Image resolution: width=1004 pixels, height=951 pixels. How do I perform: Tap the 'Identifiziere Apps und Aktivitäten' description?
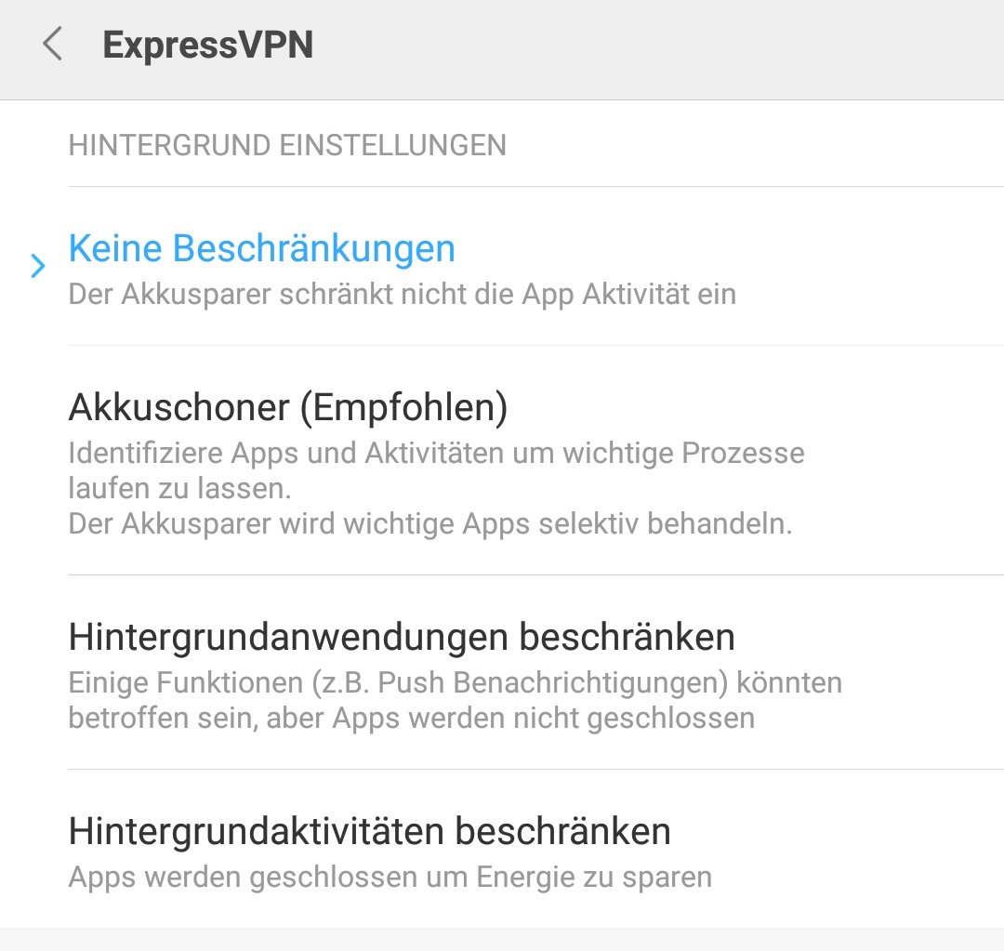click(x=436, y=453)
